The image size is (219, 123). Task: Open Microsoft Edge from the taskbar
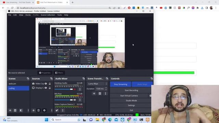click(110, 120)
